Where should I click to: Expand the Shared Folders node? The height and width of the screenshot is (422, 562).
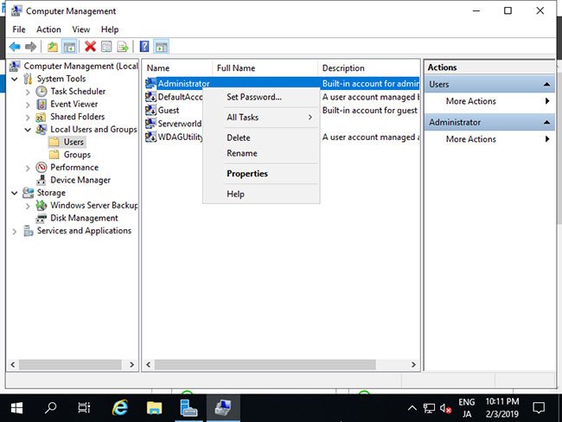pos(28,118)
